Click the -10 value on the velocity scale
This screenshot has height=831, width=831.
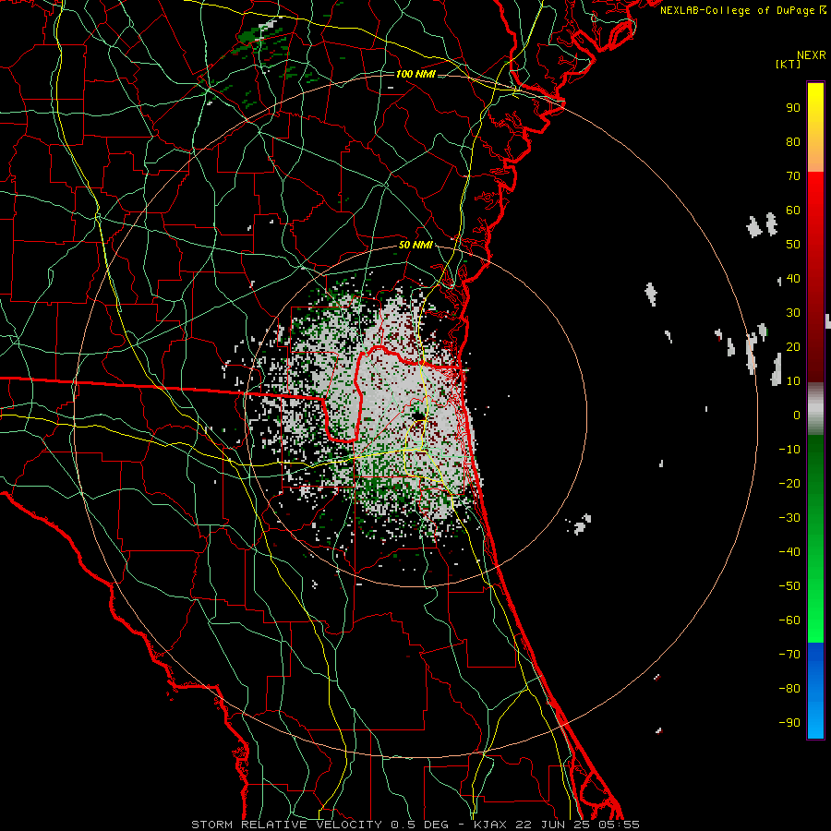(789, 450)
